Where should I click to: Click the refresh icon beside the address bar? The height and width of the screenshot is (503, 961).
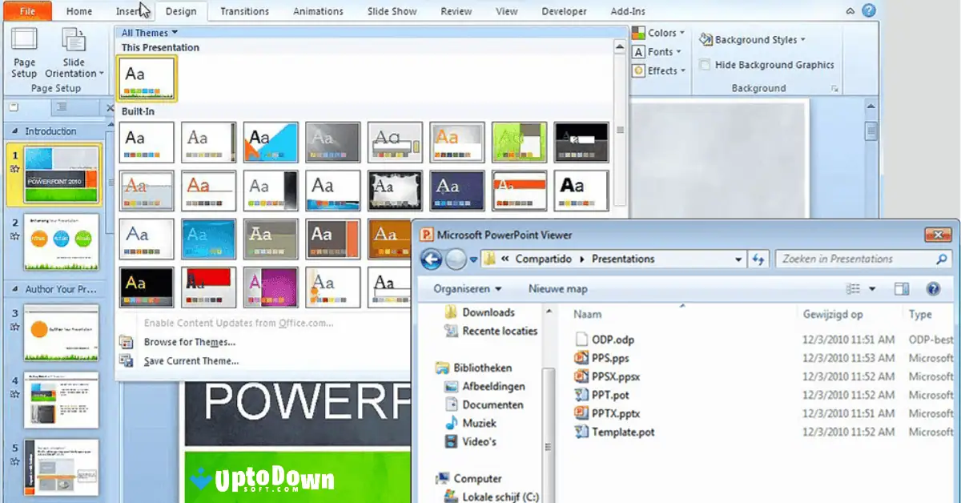[x=758, y=258]
